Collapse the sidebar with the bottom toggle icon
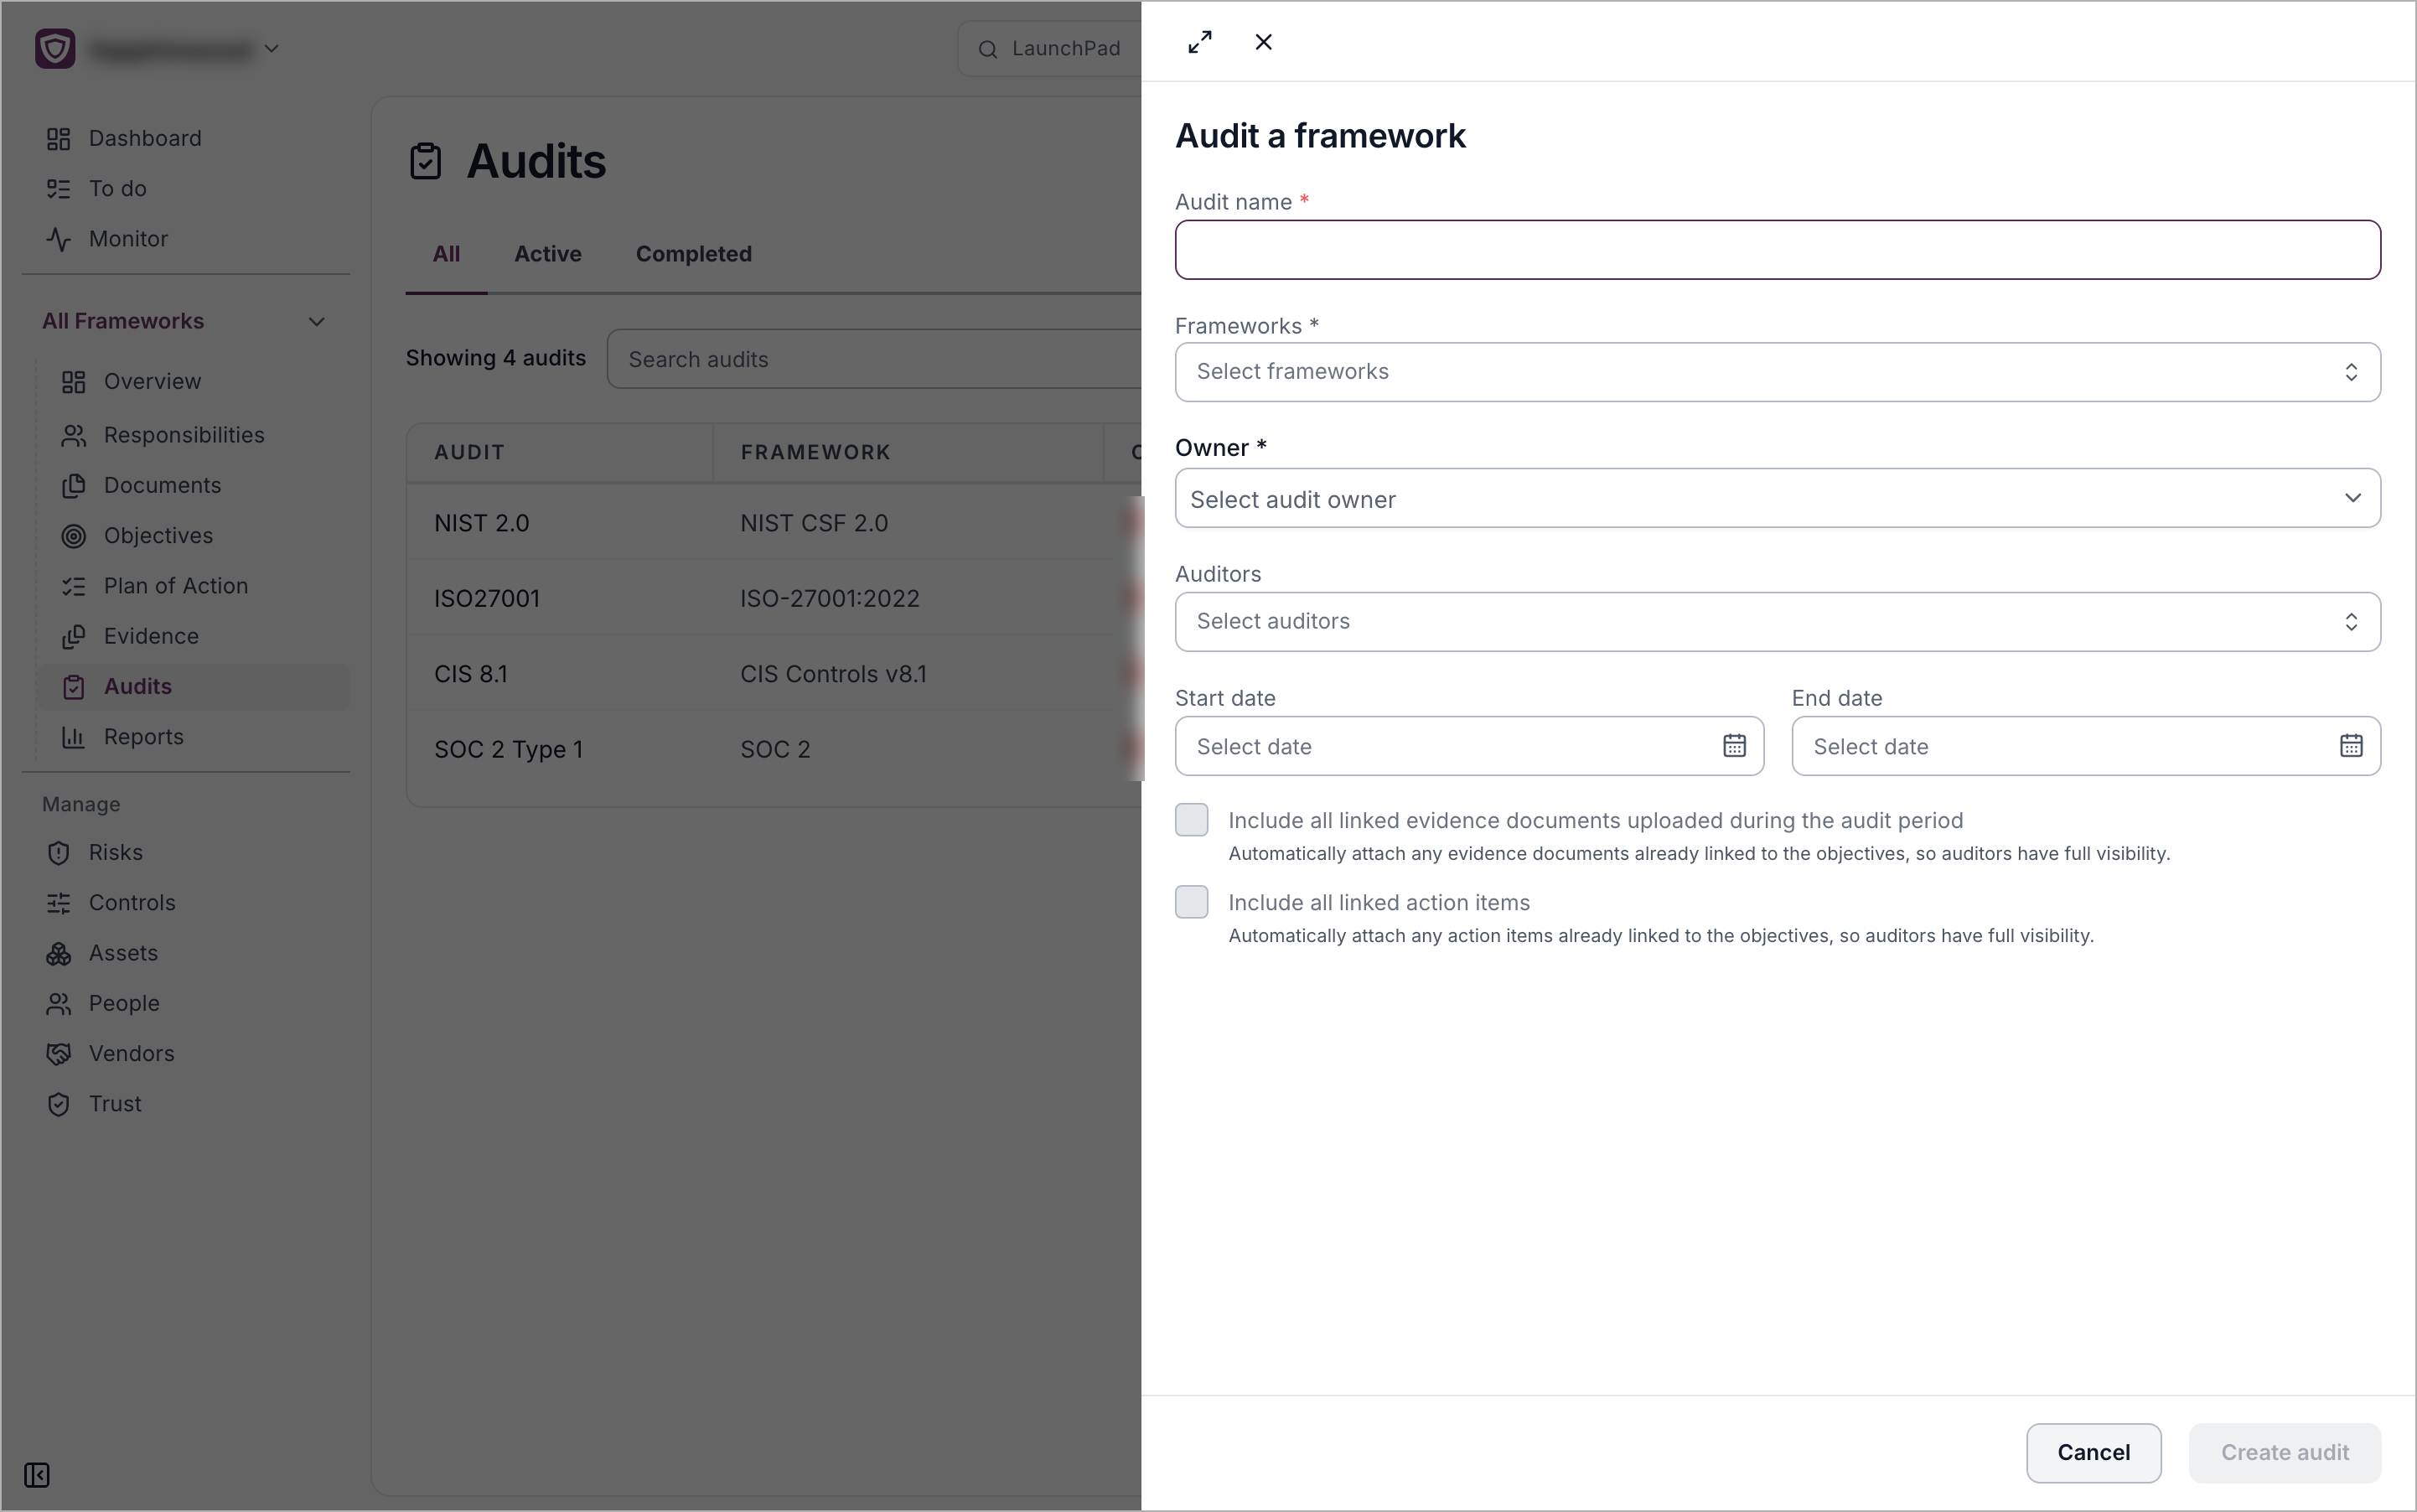The image size is (2417, 1512). coord(37,1475)
